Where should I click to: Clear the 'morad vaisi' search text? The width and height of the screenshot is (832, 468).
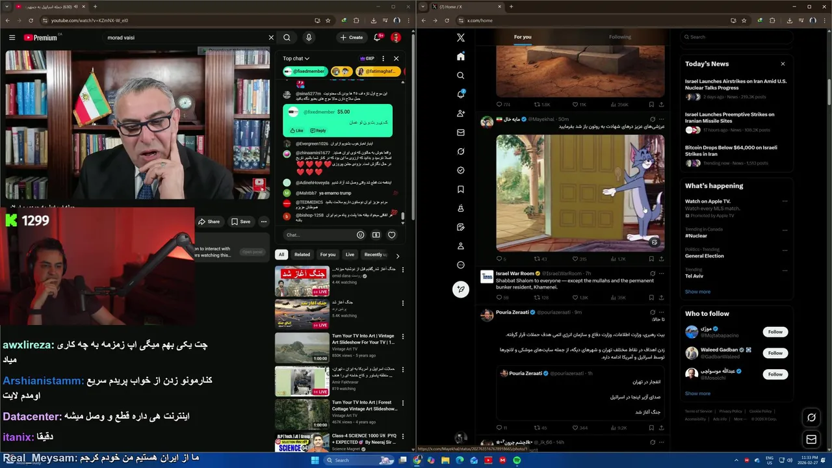coord(271,38)
